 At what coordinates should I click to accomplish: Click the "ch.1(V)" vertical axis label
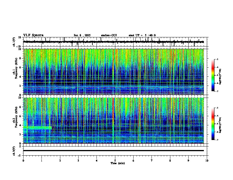[x=14, y=42]
